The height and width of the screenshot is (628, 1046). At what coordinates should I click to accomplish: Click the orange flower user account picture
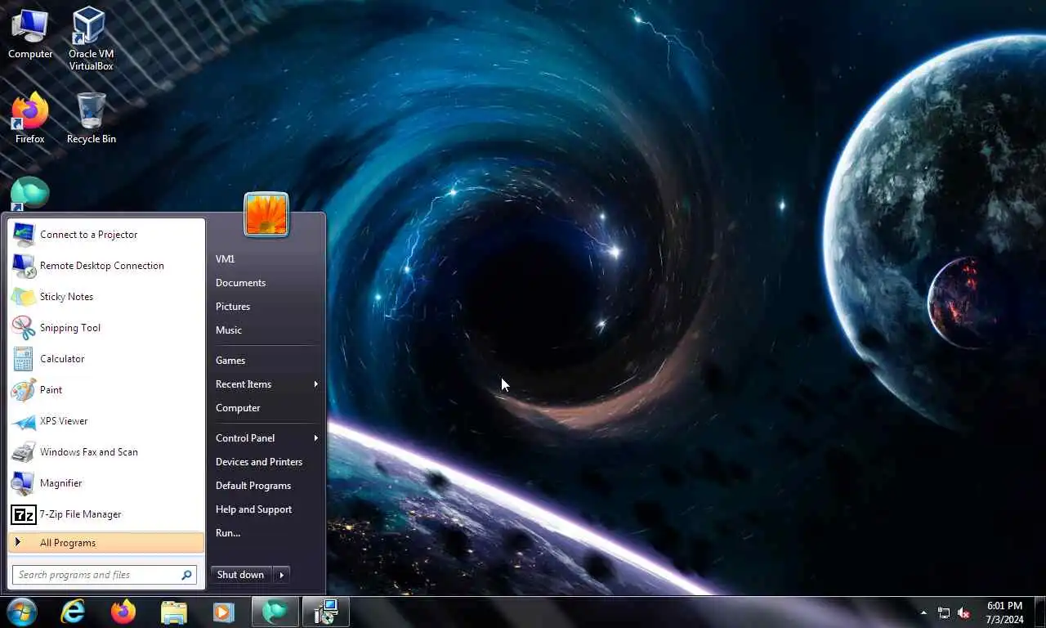pyautogui.click(x=266, y=215)
